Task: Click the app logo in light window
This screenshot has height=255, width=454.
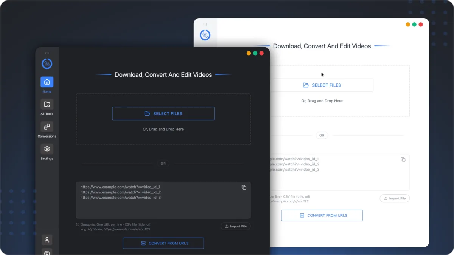Action: click(205, 35)
